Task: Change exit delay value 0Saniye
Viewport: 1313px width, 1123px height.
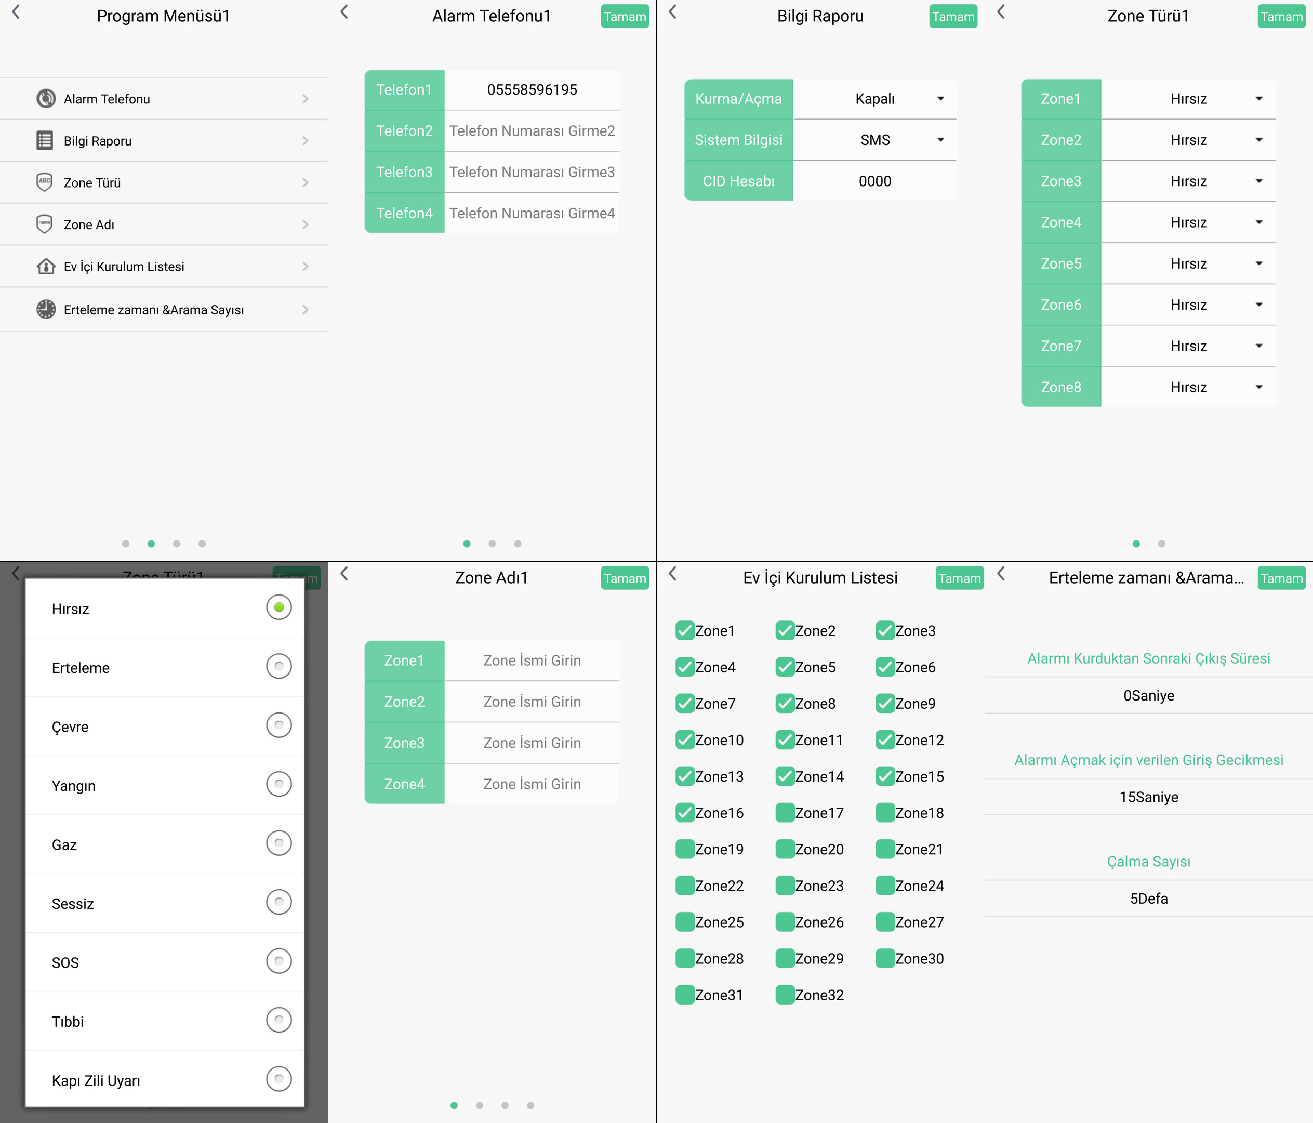Action: pos(1149,695)
